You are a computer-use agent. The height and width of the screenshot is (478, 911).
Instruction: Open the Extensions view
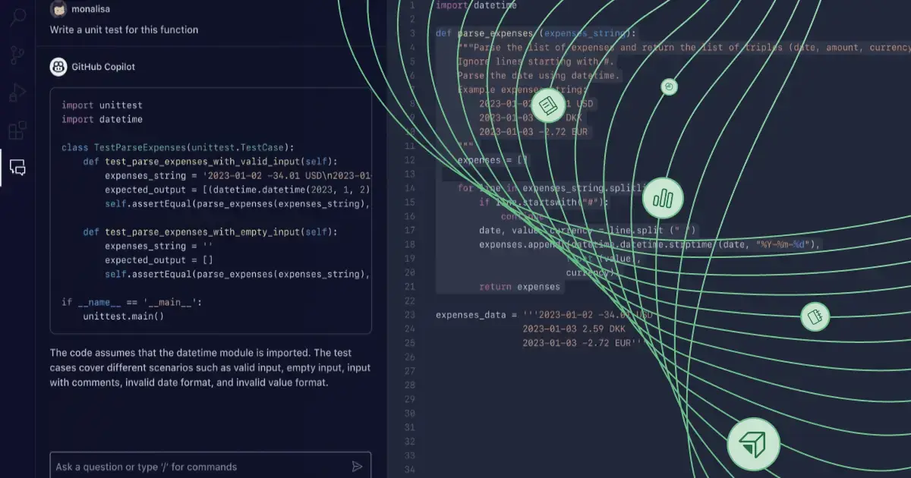(x=17, y=129)
